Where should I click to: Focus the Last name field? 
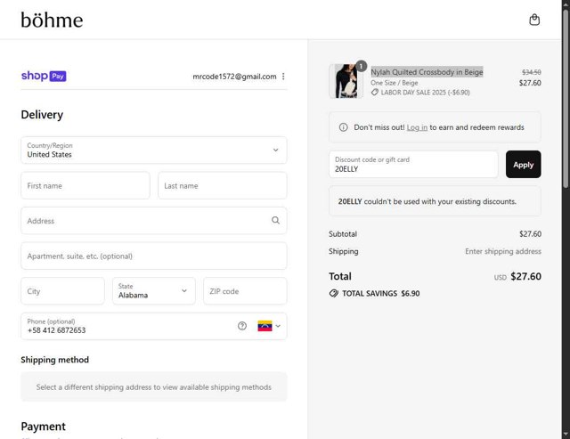223,185
